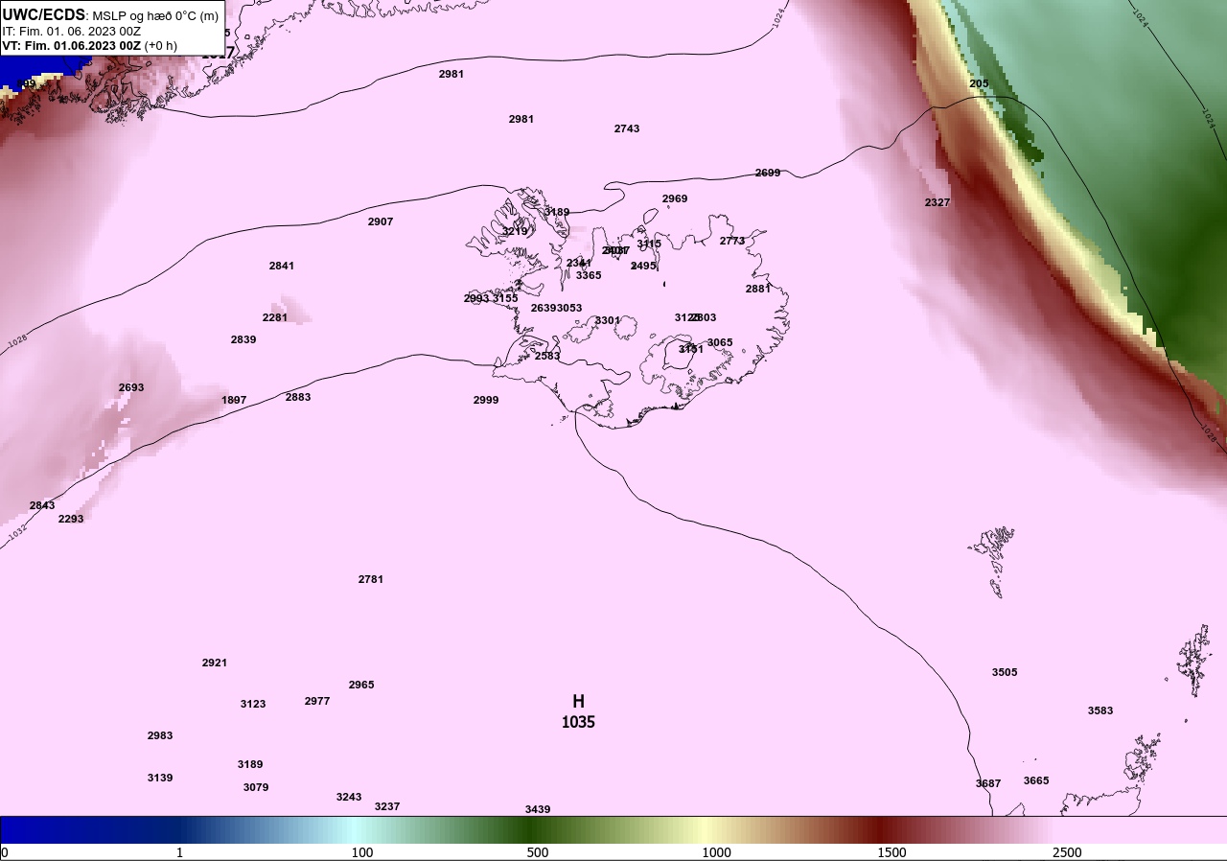1227x861 pixels.
Task: Click the 2841 height value
Action: [282, 266]
